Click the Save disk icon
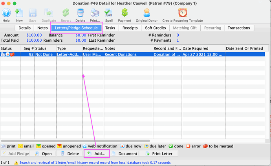271x166 pixels. 33,13
